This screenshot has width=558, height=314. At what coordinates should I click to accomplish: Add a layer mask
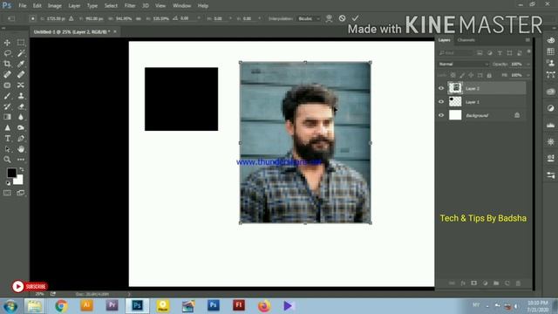point(473,283)
